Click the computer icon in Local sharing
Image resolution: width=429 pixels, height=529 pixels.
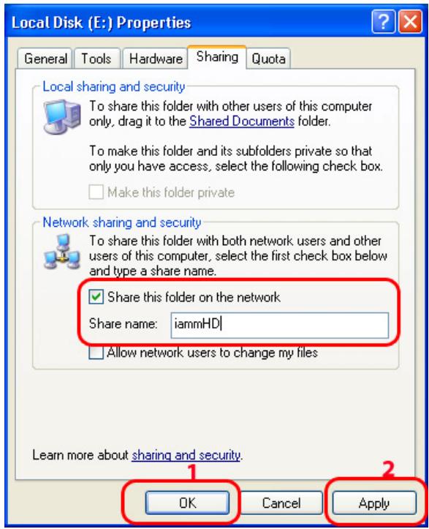point(62,117)
